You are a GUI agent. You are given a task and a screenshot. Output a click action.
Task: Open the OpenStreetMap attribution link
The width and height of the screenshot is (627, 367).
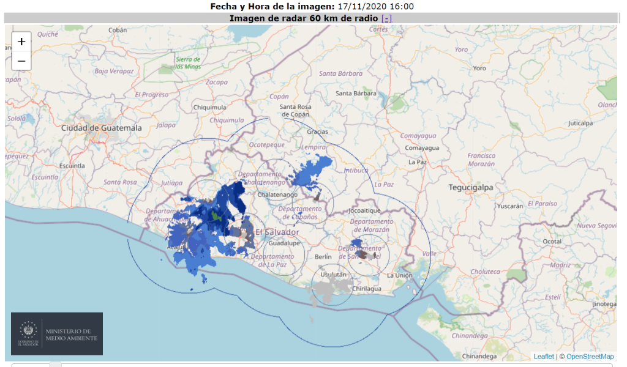click(x=590, y=357)
